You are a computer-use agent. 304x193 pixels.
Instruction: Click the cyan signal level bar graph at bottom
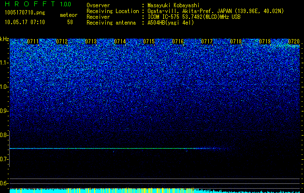click(x=155, y=190)
